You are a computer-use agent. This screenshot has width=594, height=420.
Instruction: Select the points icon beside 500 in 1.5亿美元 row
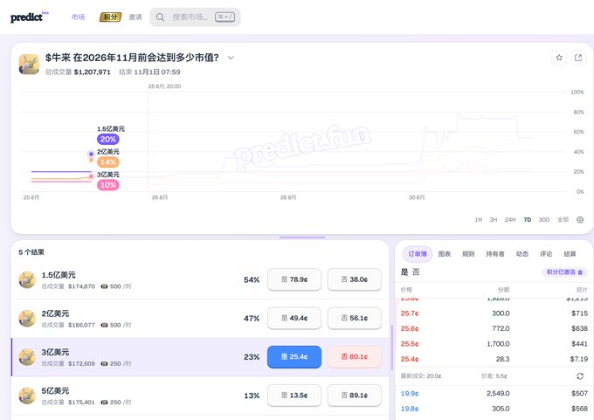pyautogui.click(x=104, y=286)
